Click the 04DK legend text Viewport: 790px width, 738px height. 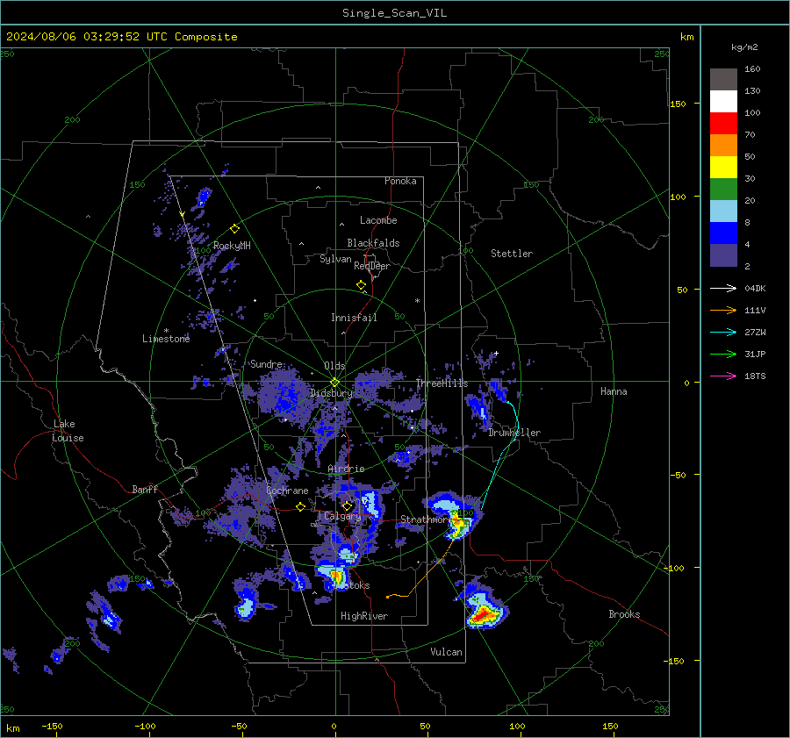[755, 288]
